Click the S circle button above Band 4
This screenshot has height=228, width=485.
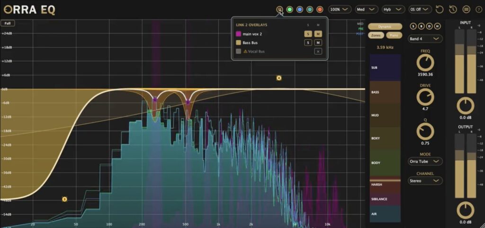(413, 26)
